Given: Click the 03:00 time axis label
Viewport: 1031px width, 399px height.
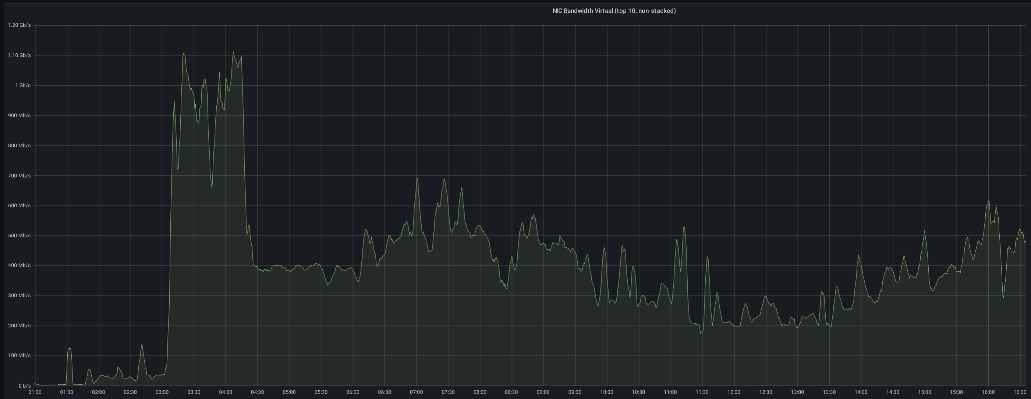Looking at the screenshot, I should [x=162, y=392].
